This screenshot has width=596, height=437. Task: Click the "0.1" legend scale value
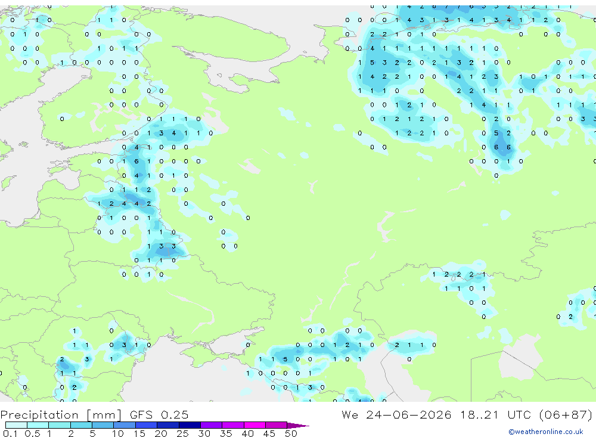click(x=10, y=433)
